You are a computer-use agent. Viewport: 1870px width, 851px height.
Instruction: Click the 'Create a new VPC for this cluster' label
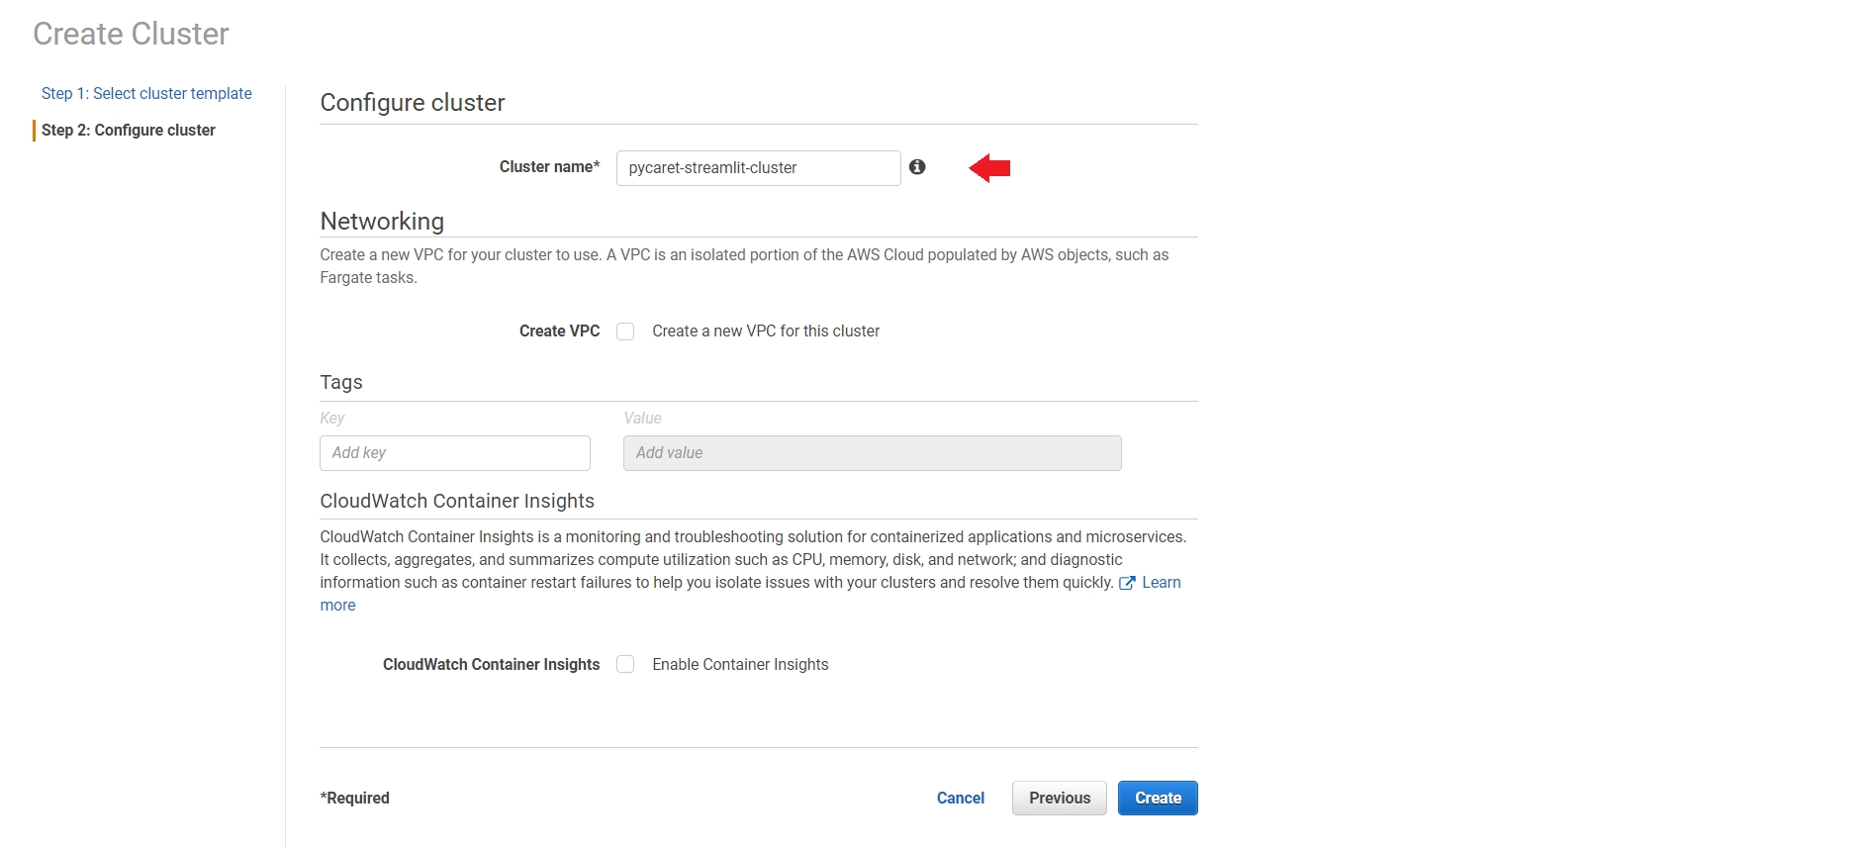pos(765,331)
